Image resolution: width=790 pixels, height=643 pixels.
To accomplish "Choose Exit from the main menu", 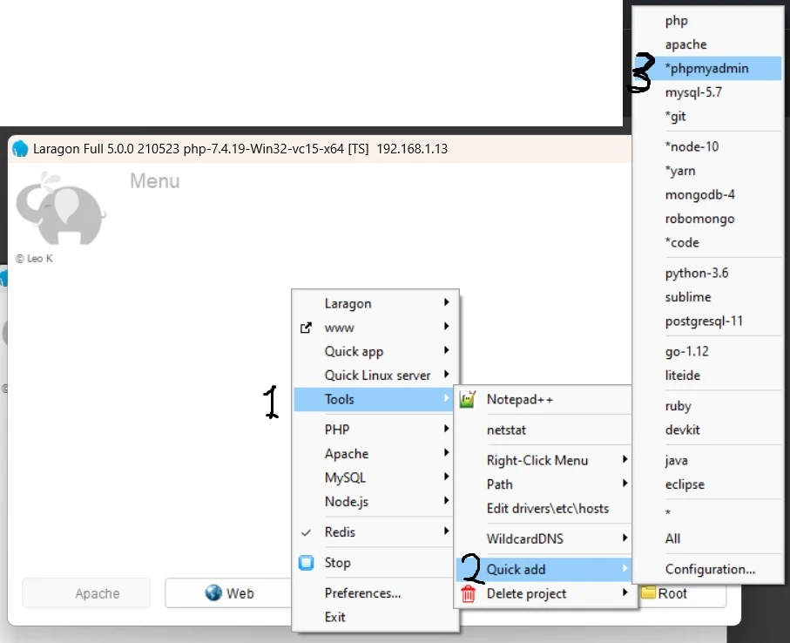I will click(x=375, y=618).
